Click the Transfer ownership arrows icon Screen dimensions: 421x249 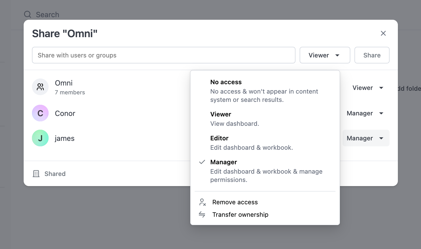(202, 214)
